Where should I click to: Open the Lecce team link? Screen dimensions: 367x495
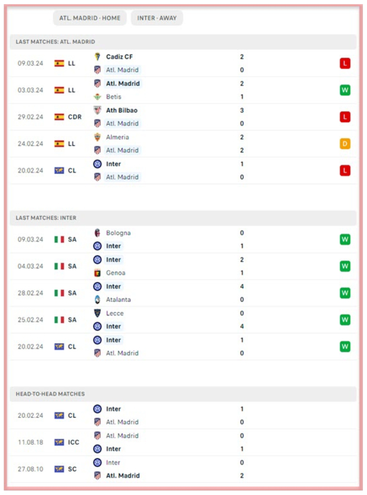(115, 313)
